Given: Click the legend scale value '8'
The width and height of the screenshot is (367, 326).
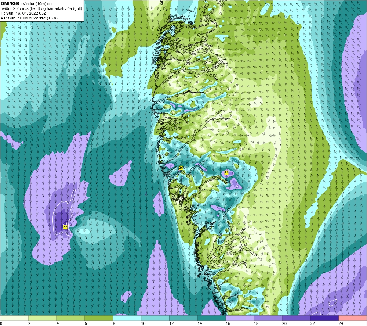Looking at the screenshot, I should (x=114, y=323).
